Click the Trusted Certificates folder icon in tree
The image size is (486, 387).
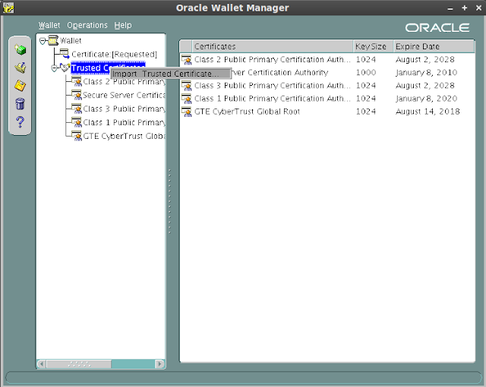tap(65, 68)
